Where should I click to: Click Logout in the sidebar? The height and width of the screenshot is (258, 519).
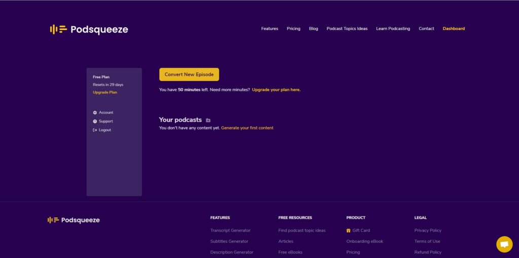point(105,130)
